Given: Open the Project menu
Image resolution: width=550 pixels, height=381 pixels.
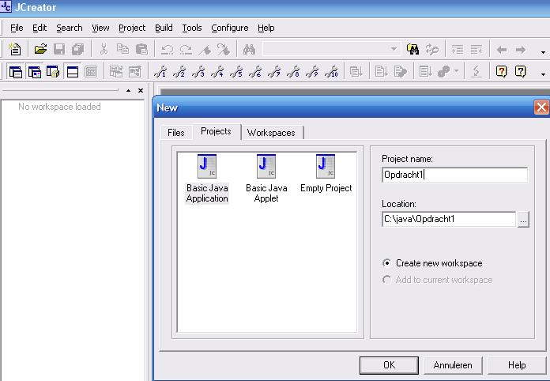Looking at the screenshot, I should (132, 28).
